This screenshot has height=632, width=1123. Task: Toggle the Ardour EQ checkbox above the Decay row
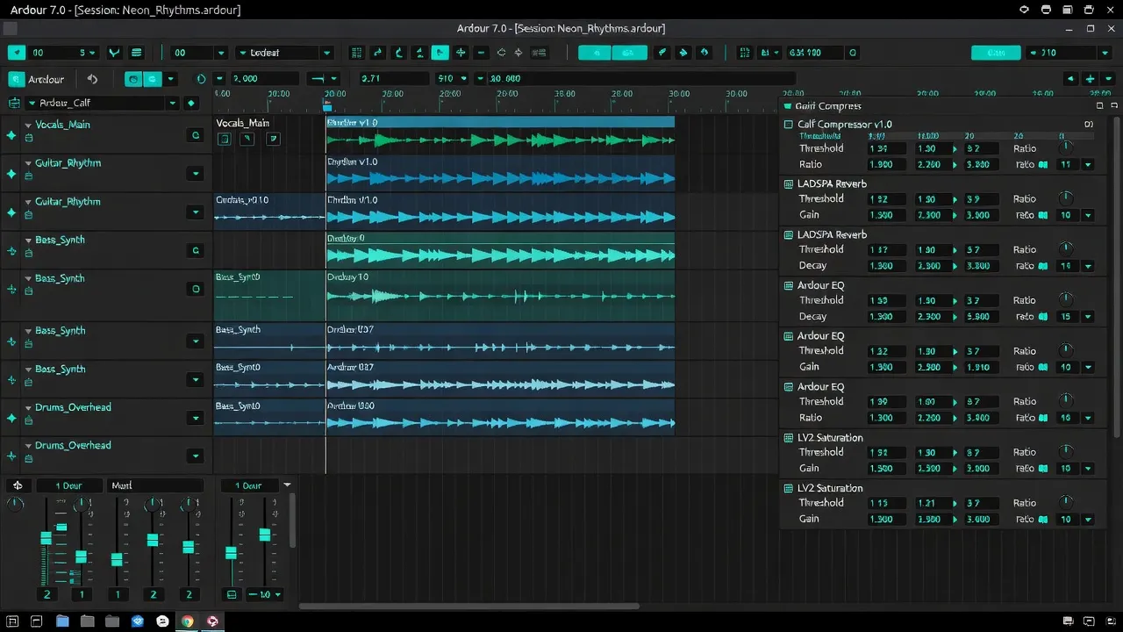(x=788, y=285)
